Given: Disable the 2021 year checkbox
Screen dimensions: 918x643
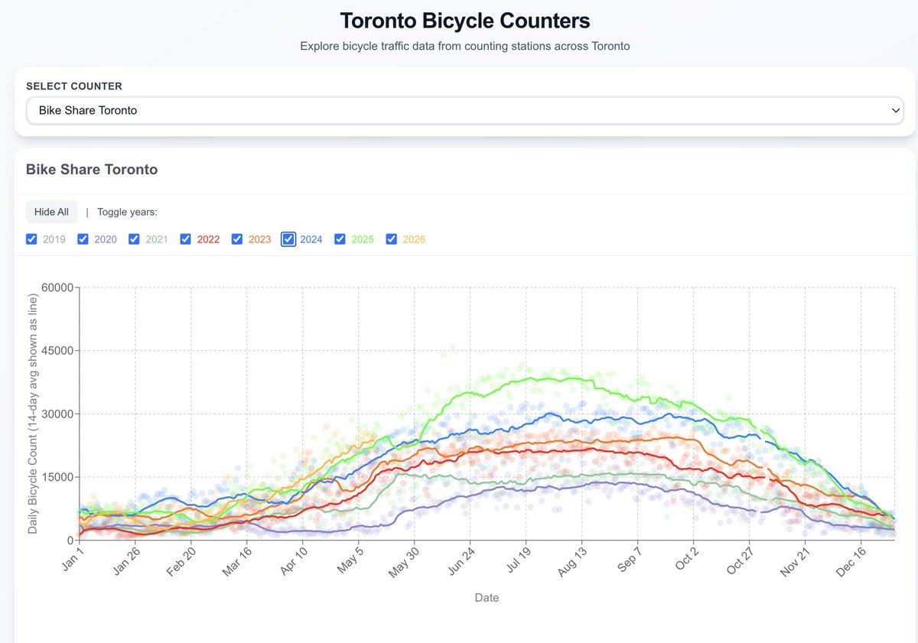Looking at the screenshot, I should point(134,239).
